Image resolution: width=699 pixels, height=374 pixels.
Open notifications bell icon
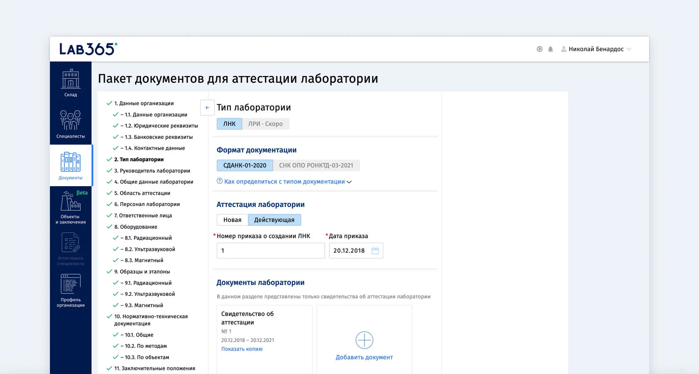pyautogui.click(x=550, y=49)
